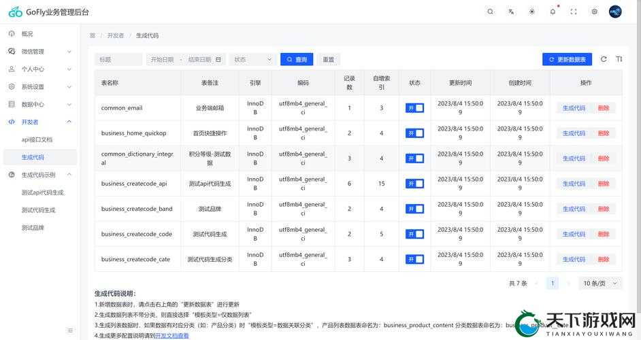Toggle status switch for common_email

414,108
